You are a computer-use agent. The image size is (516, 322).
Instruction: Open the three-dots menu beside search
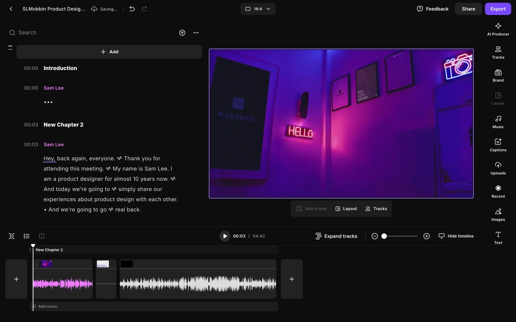click(x=196, y=33)
